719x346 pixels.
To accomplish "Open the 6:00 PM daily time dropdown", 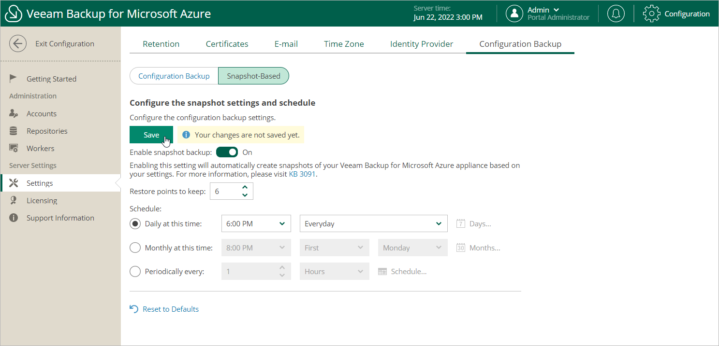I will (x=256, y=223).
